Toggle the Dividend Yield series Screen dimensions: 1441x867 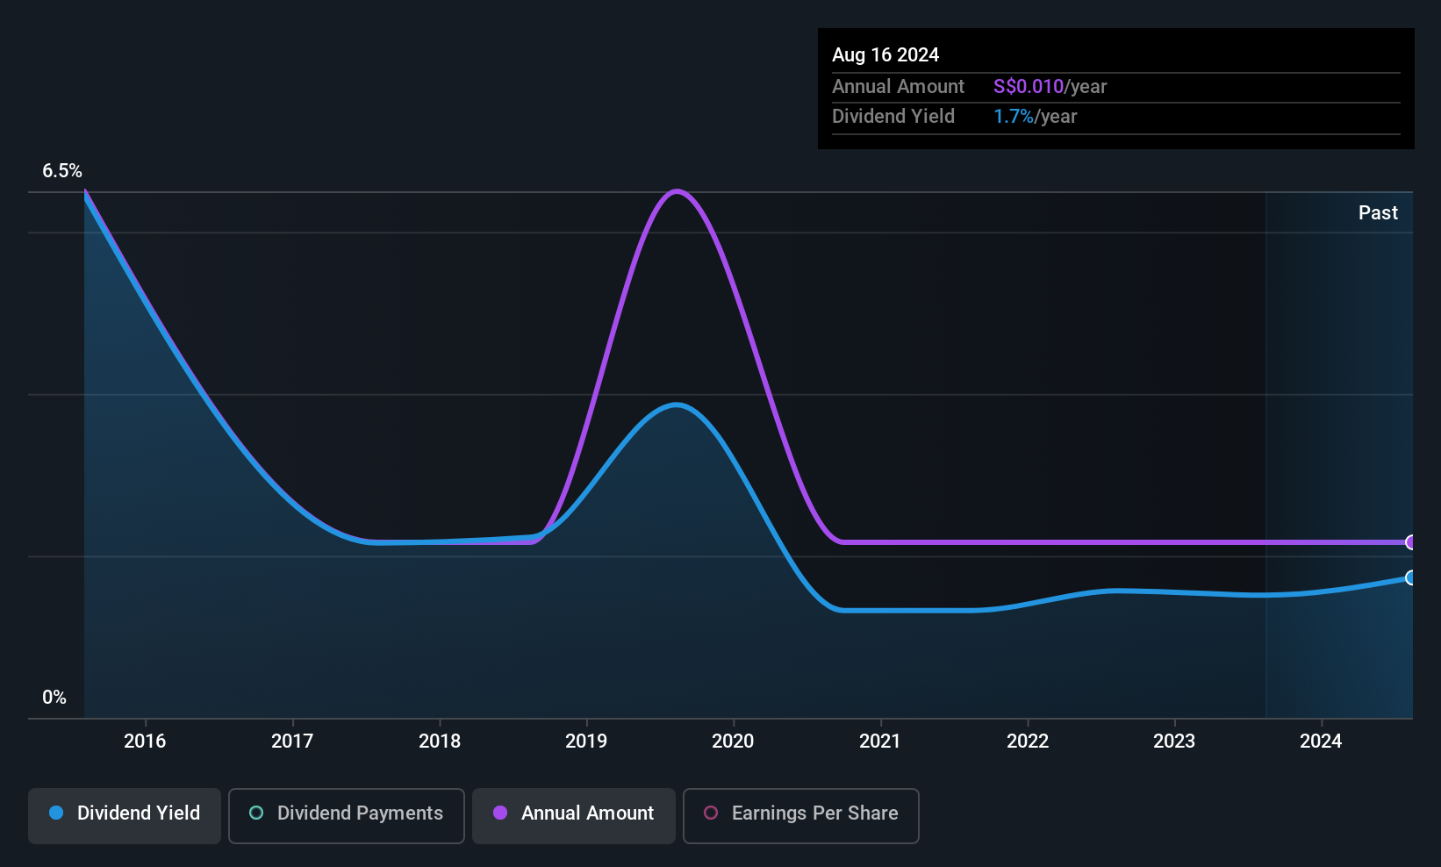pos(125,815)
